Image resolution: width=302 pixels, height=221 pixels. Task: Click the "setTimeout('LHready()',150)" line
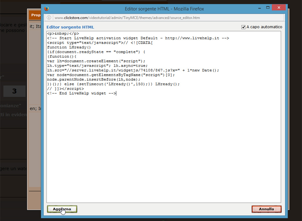click(x=113, y=84)
